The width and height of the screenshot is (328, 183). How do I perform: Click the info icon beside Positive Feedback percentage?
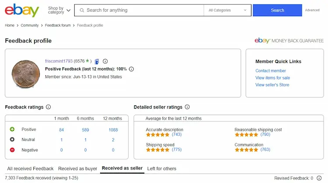click(x=131, y=69)
